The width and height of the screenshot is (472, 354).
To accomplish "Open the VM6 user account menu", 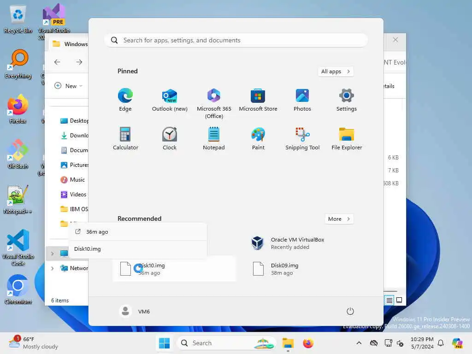I will coord(135,311).
